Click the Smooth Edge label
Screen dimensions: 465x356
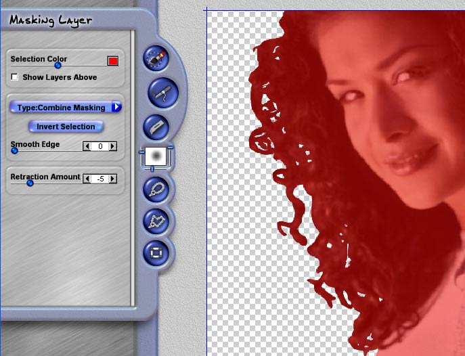[35, 144]
